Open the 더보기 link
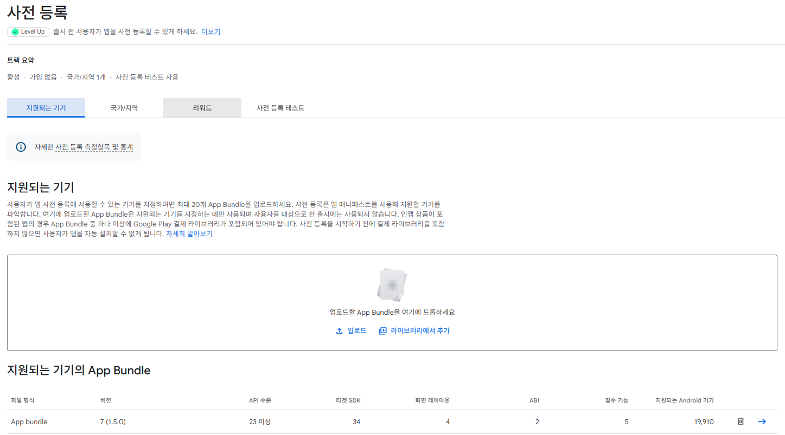Screen dimensions: 785x435 [210, 31]
